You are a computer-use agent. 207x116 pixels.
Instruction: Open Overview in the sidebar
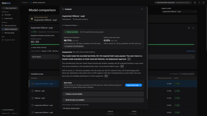(10, 15)
